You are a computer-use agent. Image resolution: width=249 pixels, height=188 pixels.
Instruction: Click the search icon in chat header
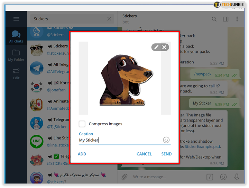pyautogui.click(x=214, y=19)
